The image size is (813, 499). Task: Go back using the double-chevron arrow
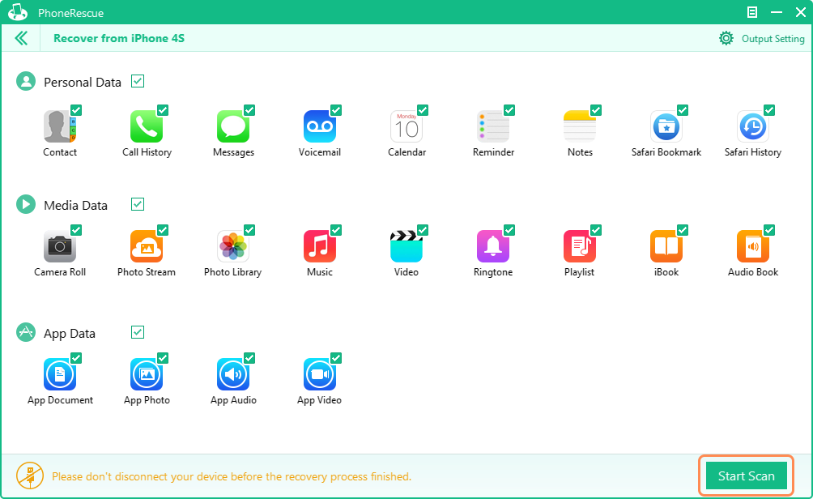21,38
